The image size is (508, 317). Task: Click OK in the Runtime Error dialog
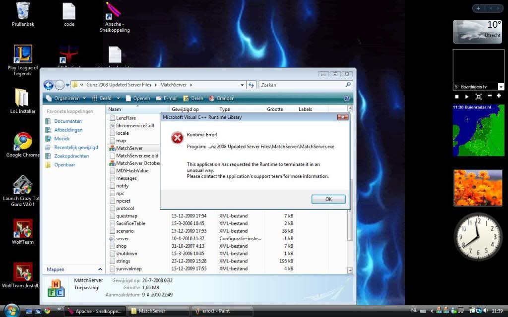[328, 199]
